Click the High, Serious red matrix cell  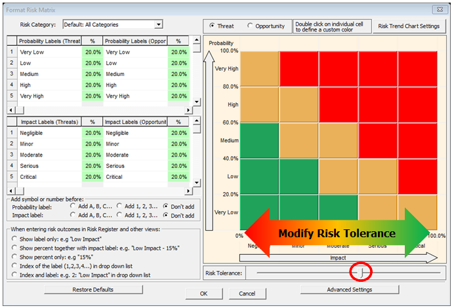377,104
